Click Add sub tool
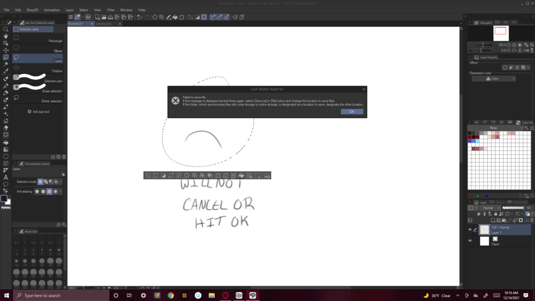535x301 pixels. 38,111
